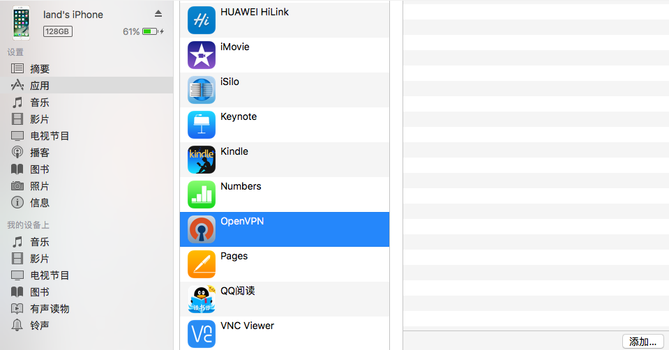Screen dimensions: 669x350
Task: Click the eject icon beside land's iPhone
Action: pyautogui.click(x=158, y=14)
